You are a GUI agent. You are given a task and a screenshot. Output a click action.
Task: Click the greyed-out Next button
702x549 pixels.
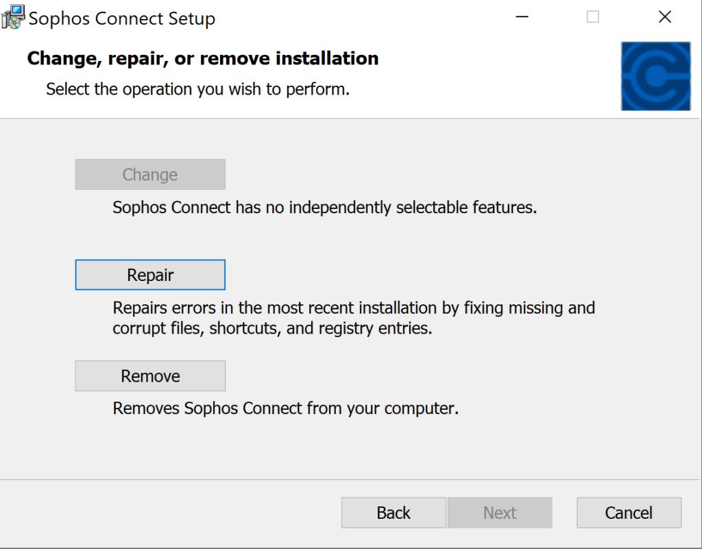[x=500, y=513]
